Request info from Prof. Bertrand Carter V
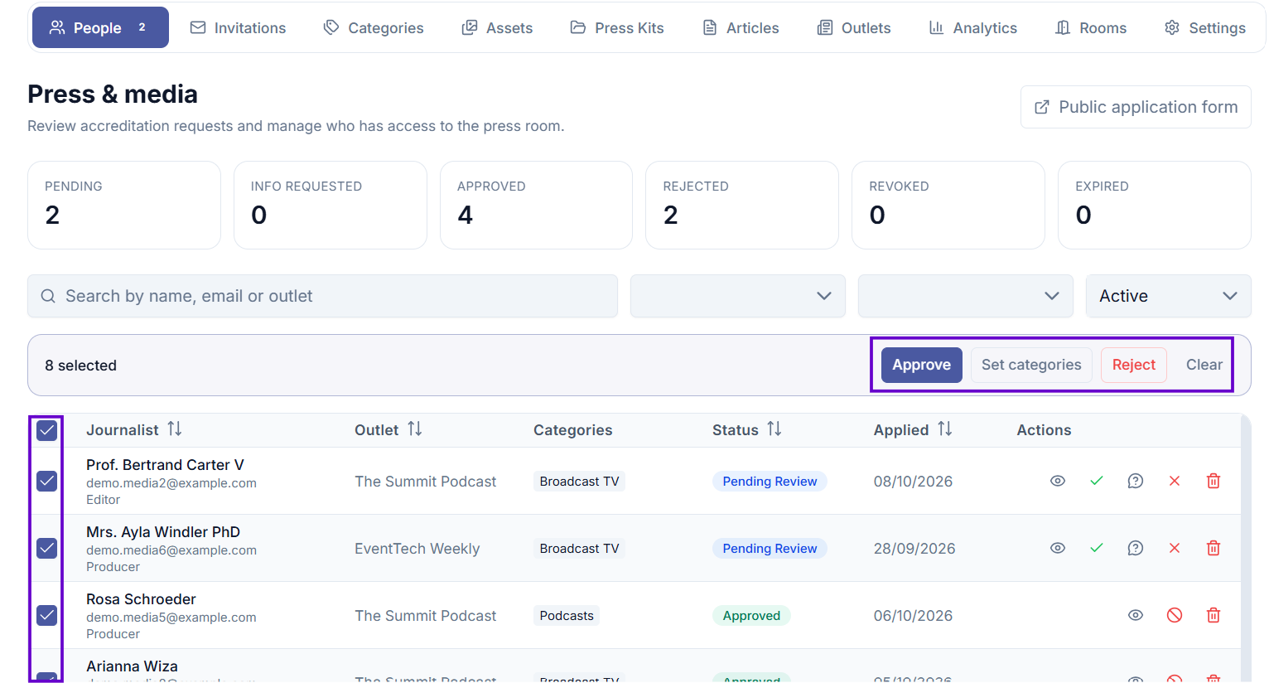Screen dimensions: 1269x683 coord(1136,481)
